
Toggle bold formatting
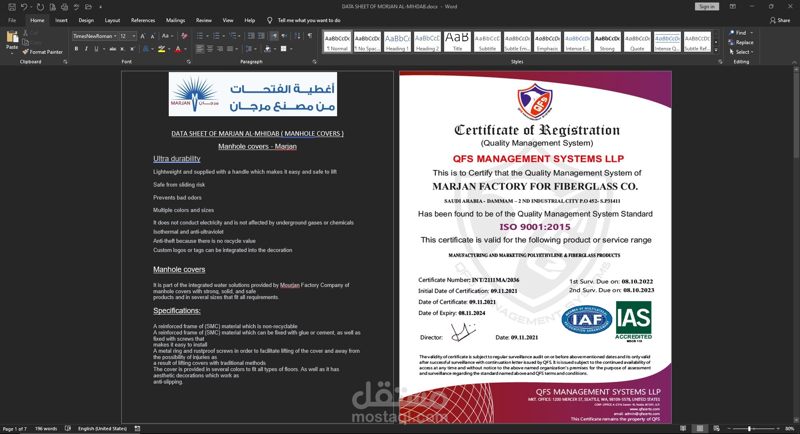pyautogui.click(x=76, y=49)
